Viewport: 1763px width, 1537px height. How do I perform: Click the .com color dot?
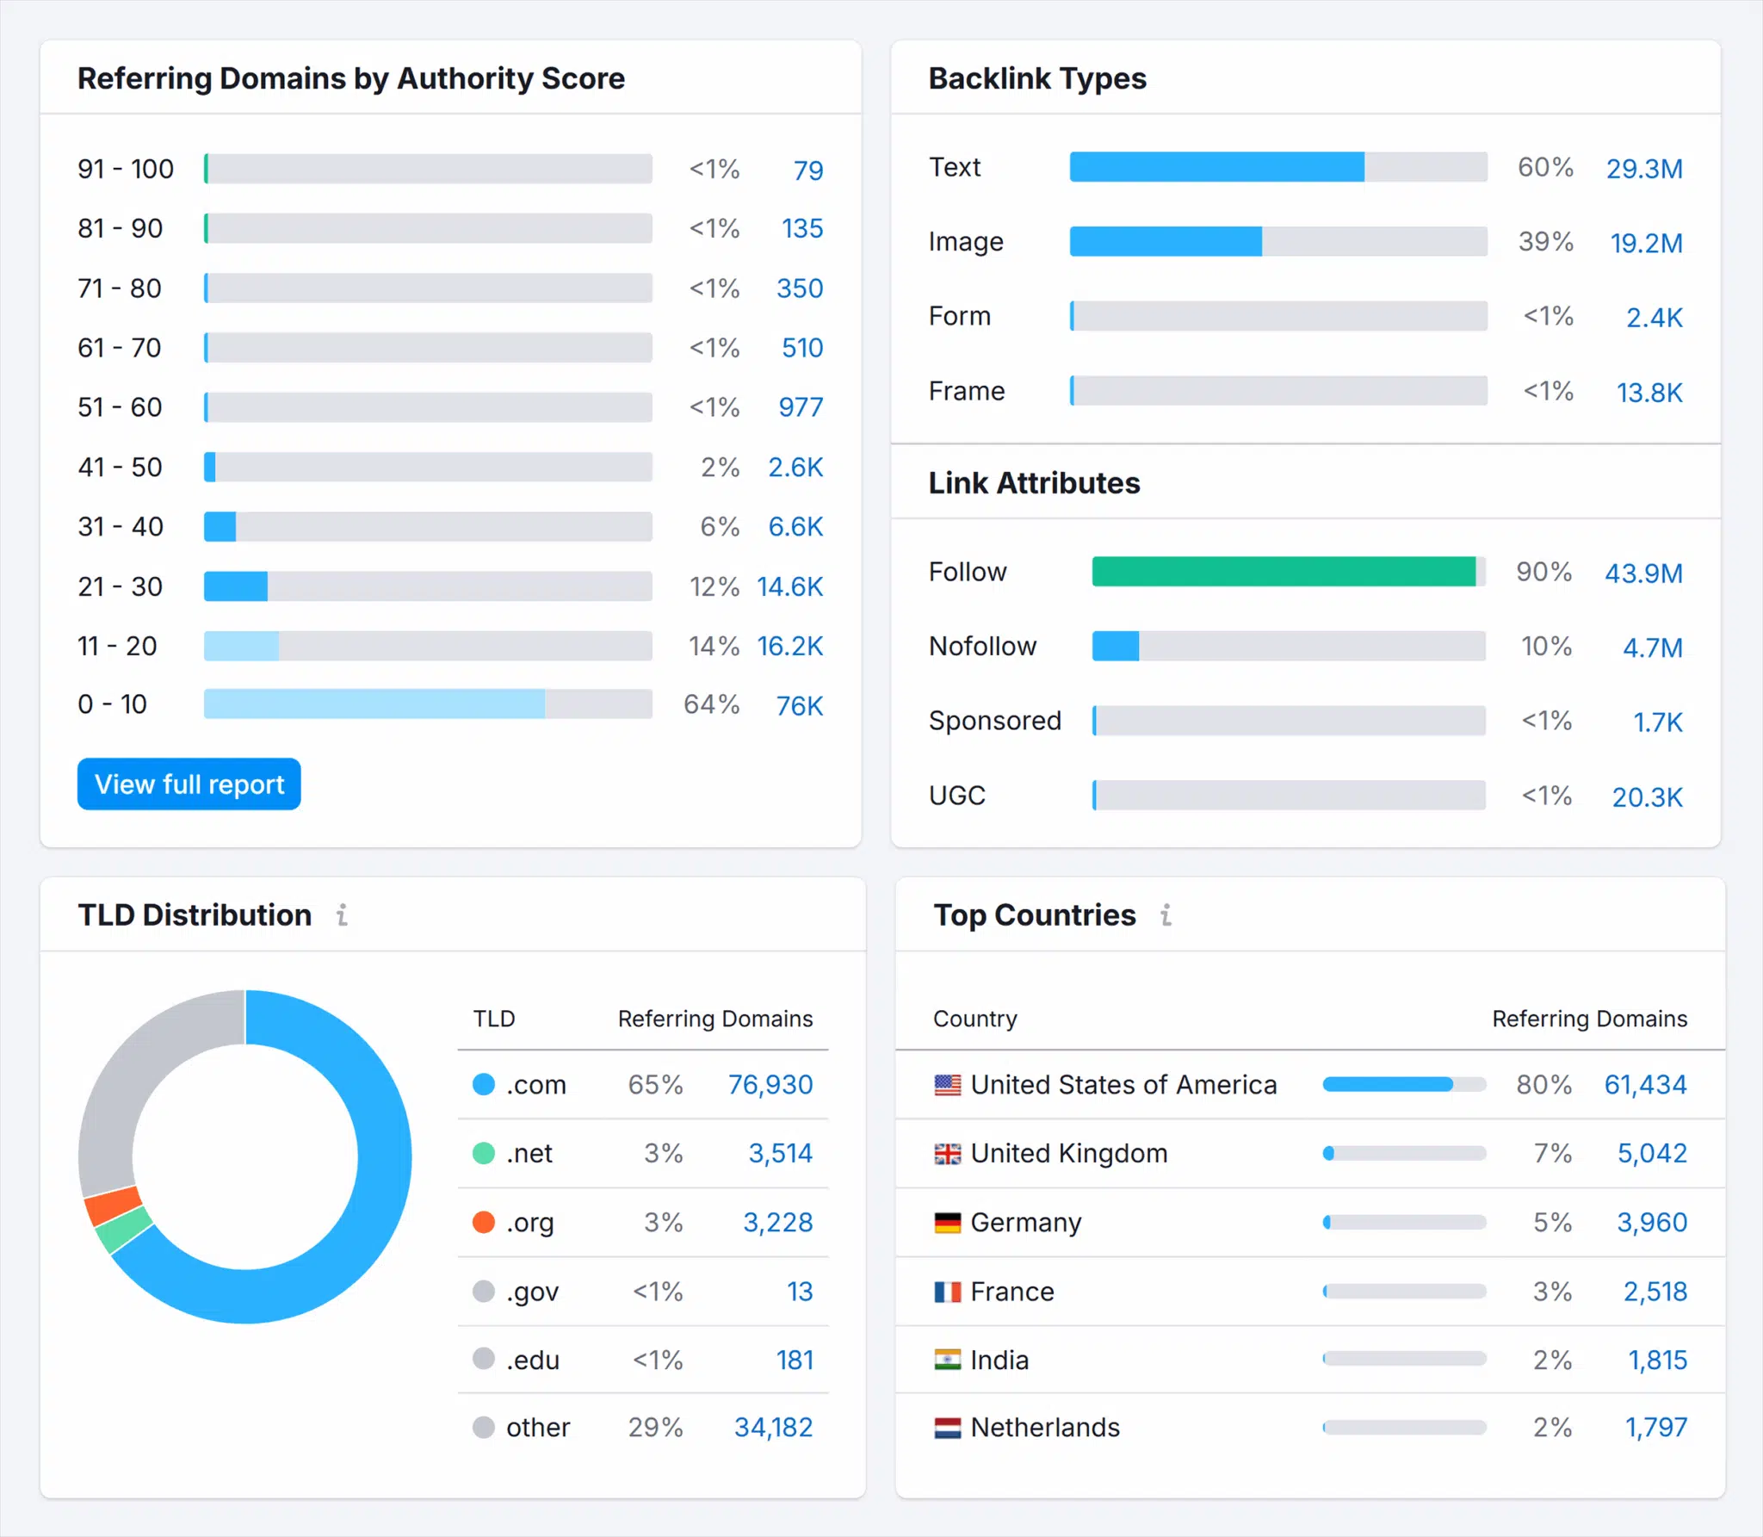484,1084
